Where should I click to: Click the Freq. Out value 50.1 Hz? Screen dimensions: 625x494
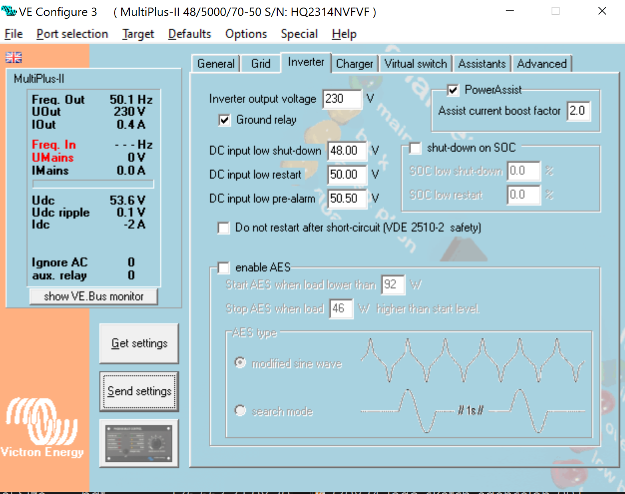[x=131, y=99]
